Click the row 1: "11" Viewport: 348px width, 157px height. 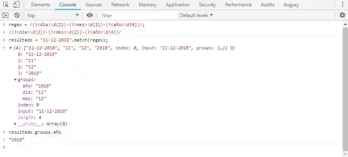[x=27, y=61]
